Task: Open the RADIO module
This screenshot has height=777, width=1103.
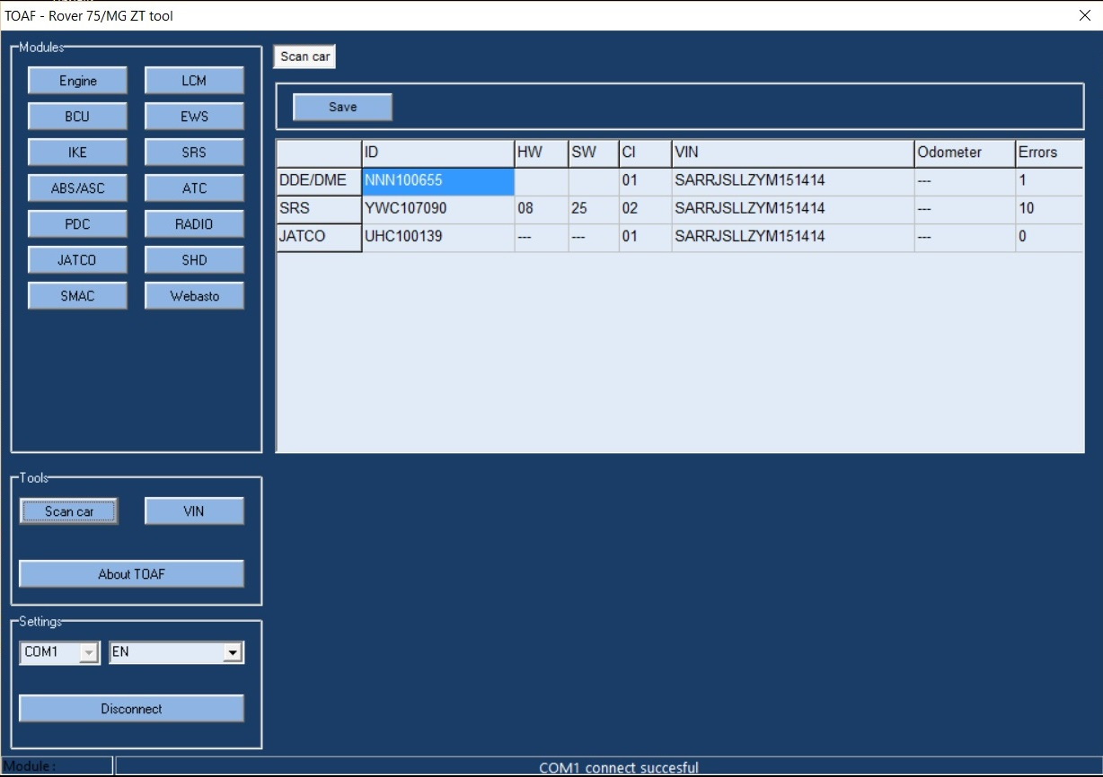Action: tap(194, 224)
